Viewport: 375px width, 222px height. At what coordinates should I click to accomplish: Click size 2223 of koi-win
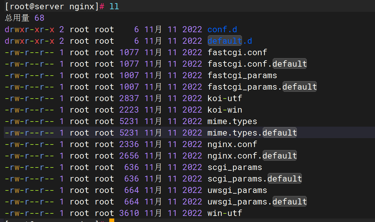(129, 110)
